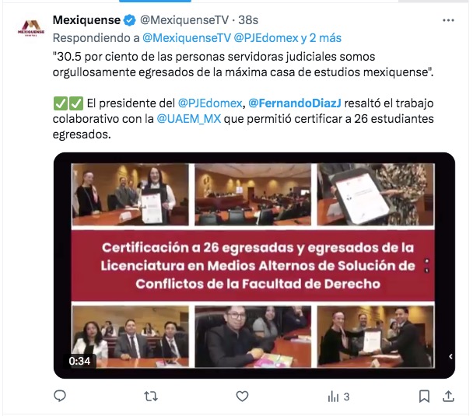Open the Mexiquense display name profile
Viewport: 473px width, 416px height.
click(x=86, y=20)
